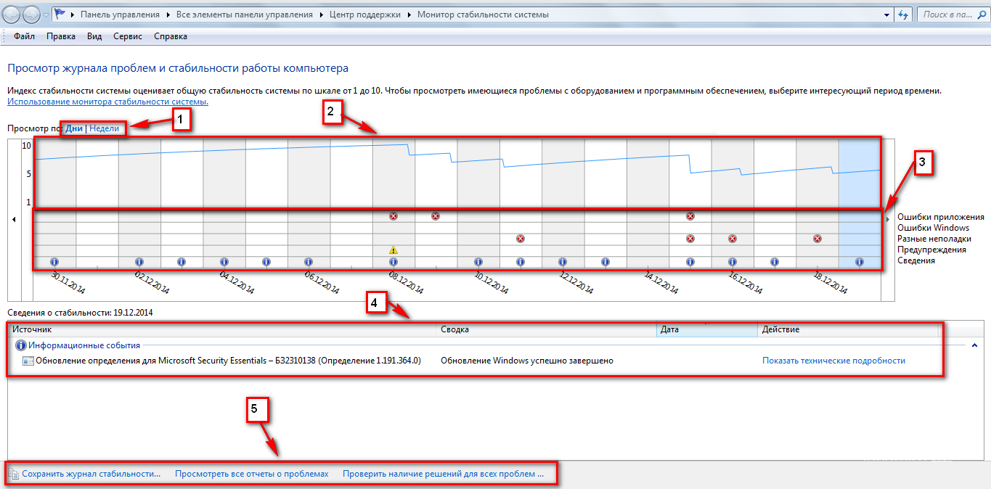Screen dimensions: 991x489
Task: Click miscellaneous failure icon on 11.12.2014 column
Action: point(521,239)
